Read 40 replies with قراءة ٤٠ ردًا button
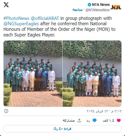Image resolution: width=125 pixels, height=136 pixels. pos(62,129)
